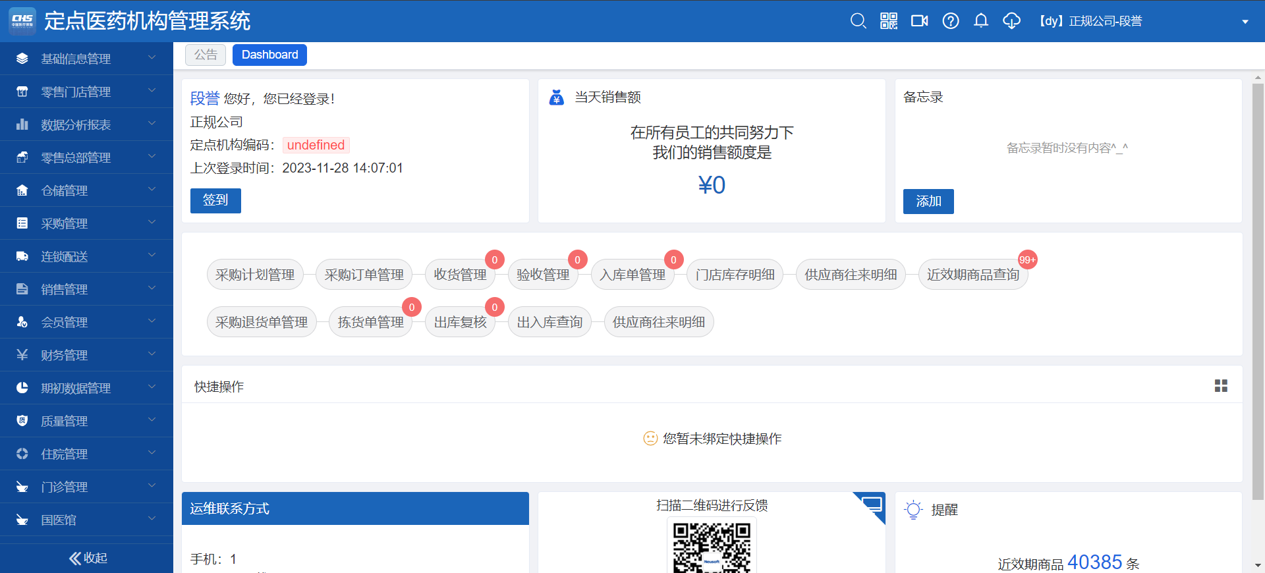Open 采购退货单管理 shortcut

262,322
